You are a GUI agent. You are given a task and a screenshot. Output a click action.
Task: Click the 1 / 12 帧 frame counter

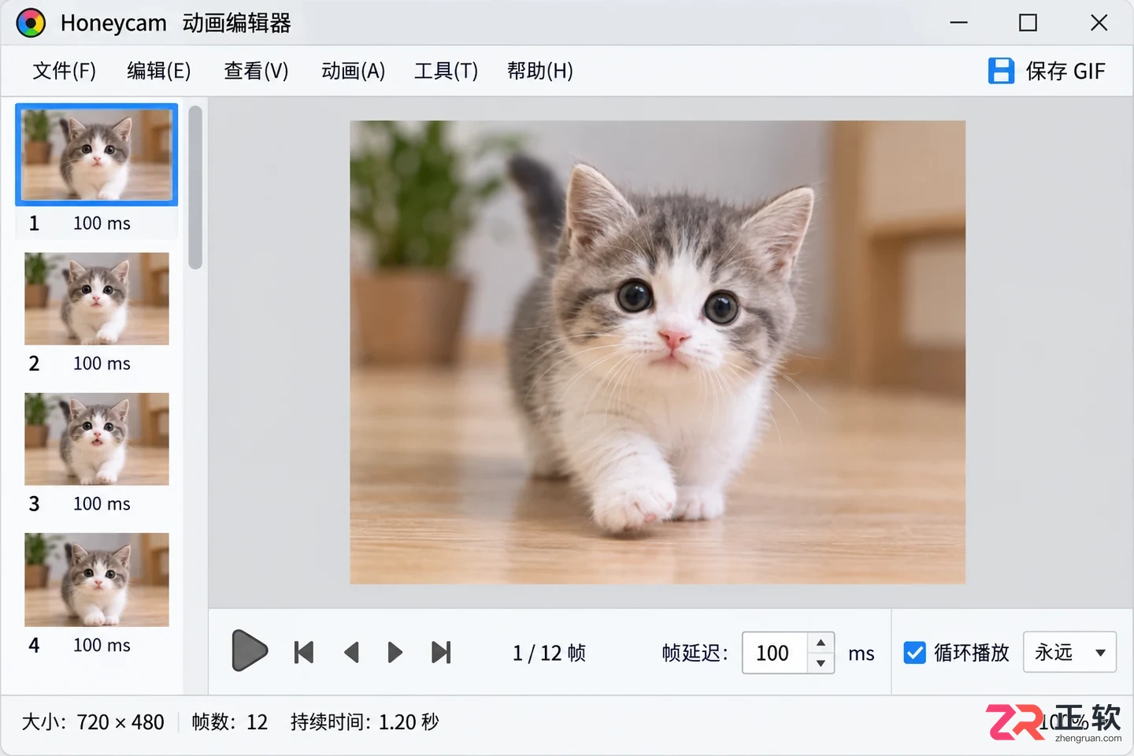(x=549, y=653)
